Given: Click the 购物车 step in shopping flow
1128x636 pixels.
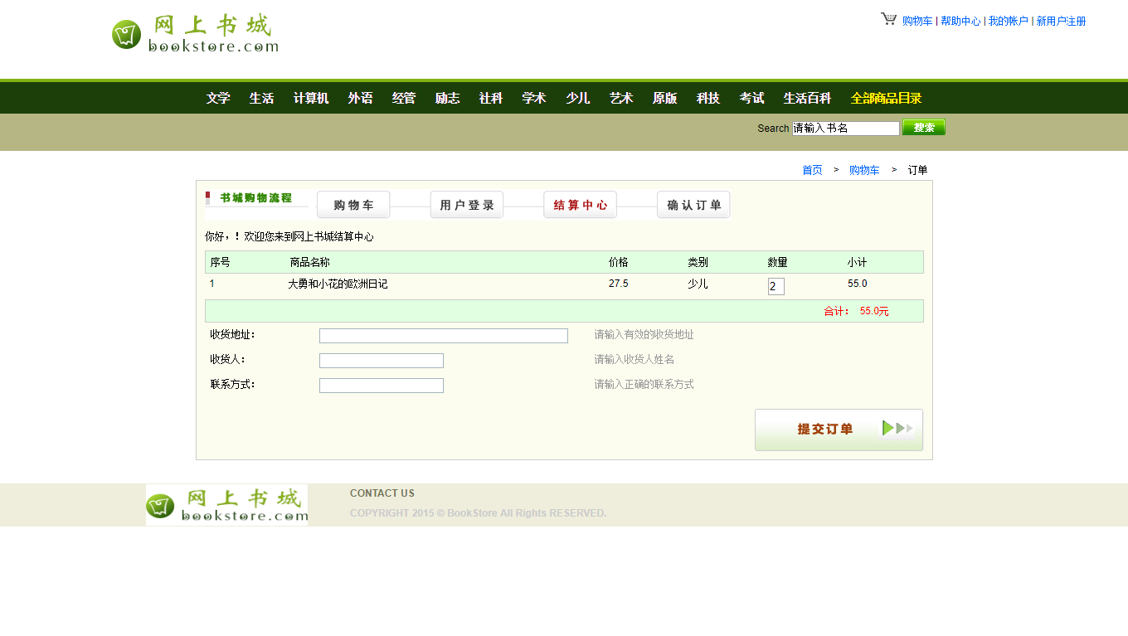Looking at the screenshot, I should (x=353, y=205).
